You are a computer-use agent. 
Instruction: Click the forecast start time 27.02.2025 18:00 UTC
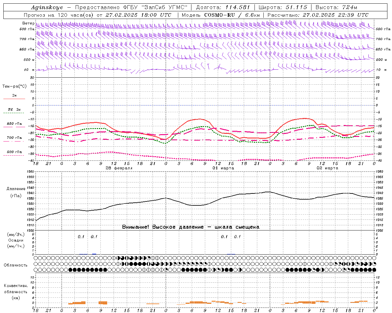tap(138, 15)
